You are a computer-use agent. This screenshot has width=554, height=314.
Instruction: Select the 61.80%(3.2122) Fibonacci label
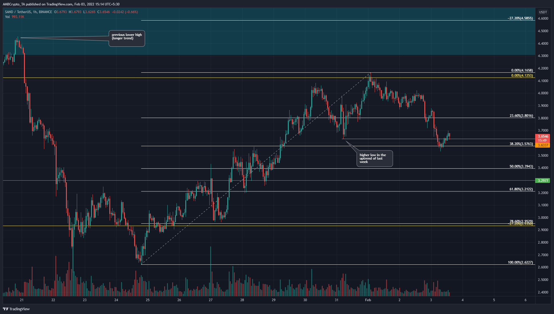click(521, 189)
